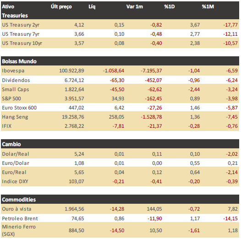Screen dimensions: 241x239
Task: Select the US Treasury 2yr row label
Action: pos(21,25)
